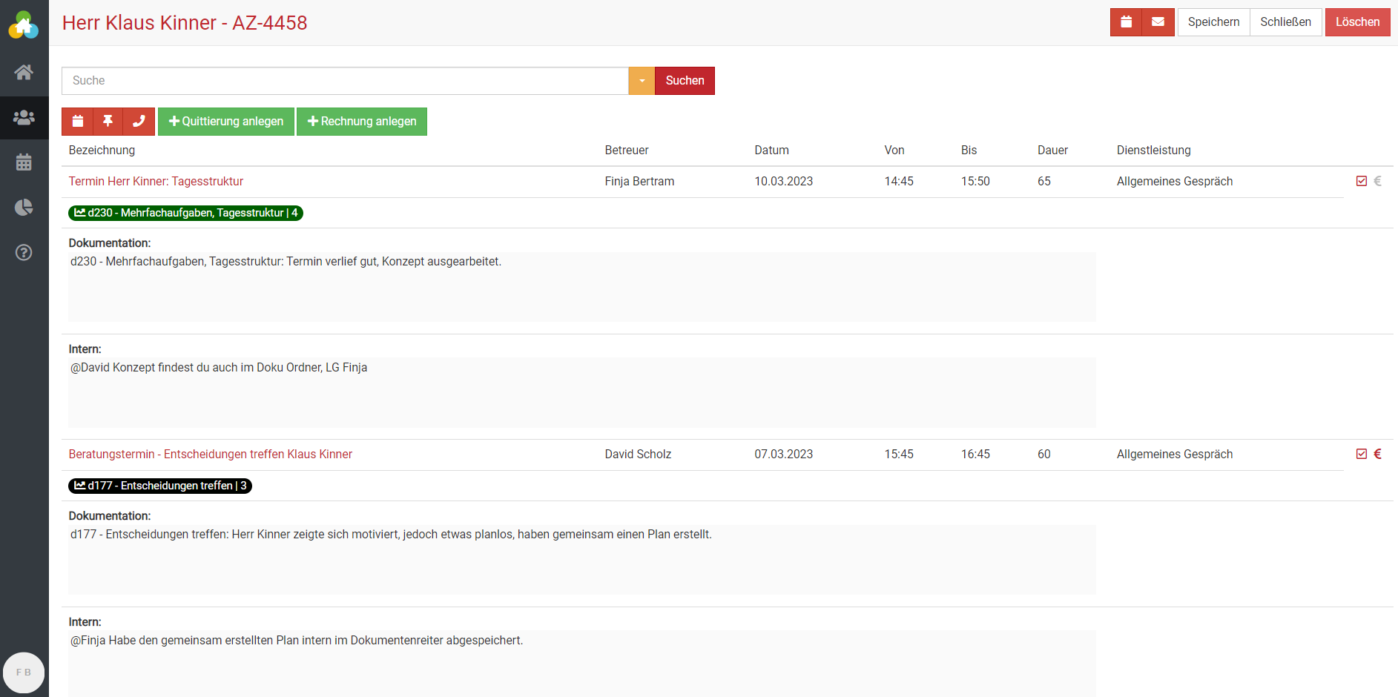The image size is (1398, 697).
Task: Open Termin Herr Kinner: Tagesstruktur link
Action: [x=156, y=181]
